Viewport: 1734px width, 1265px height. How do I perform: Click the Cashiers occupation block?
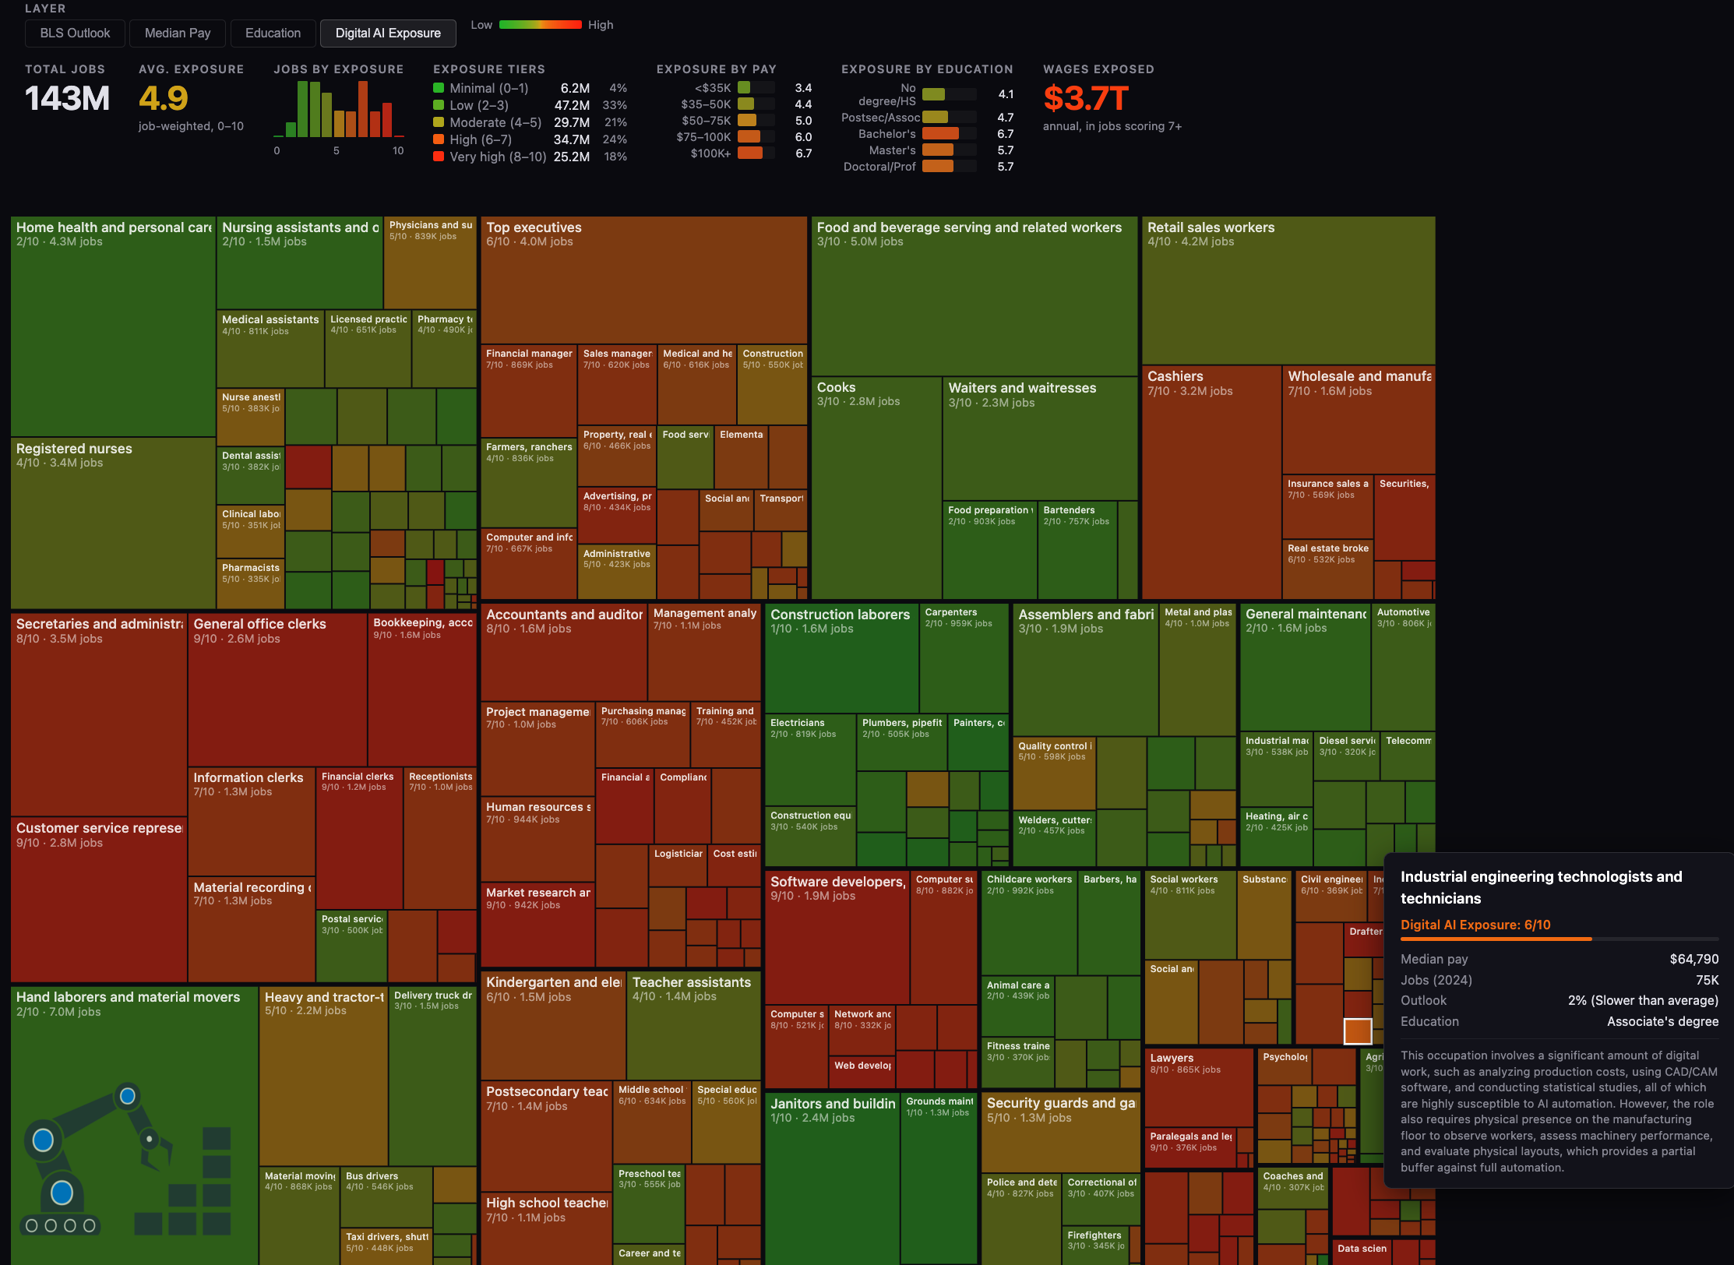coord(1211,483)
